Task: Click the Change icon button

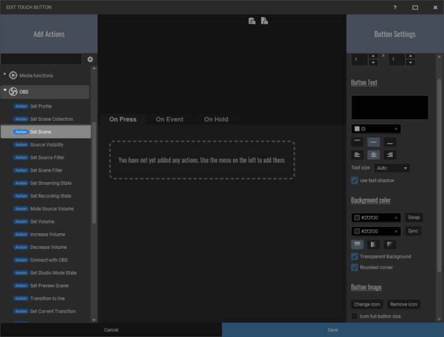Action: (367, 304)
